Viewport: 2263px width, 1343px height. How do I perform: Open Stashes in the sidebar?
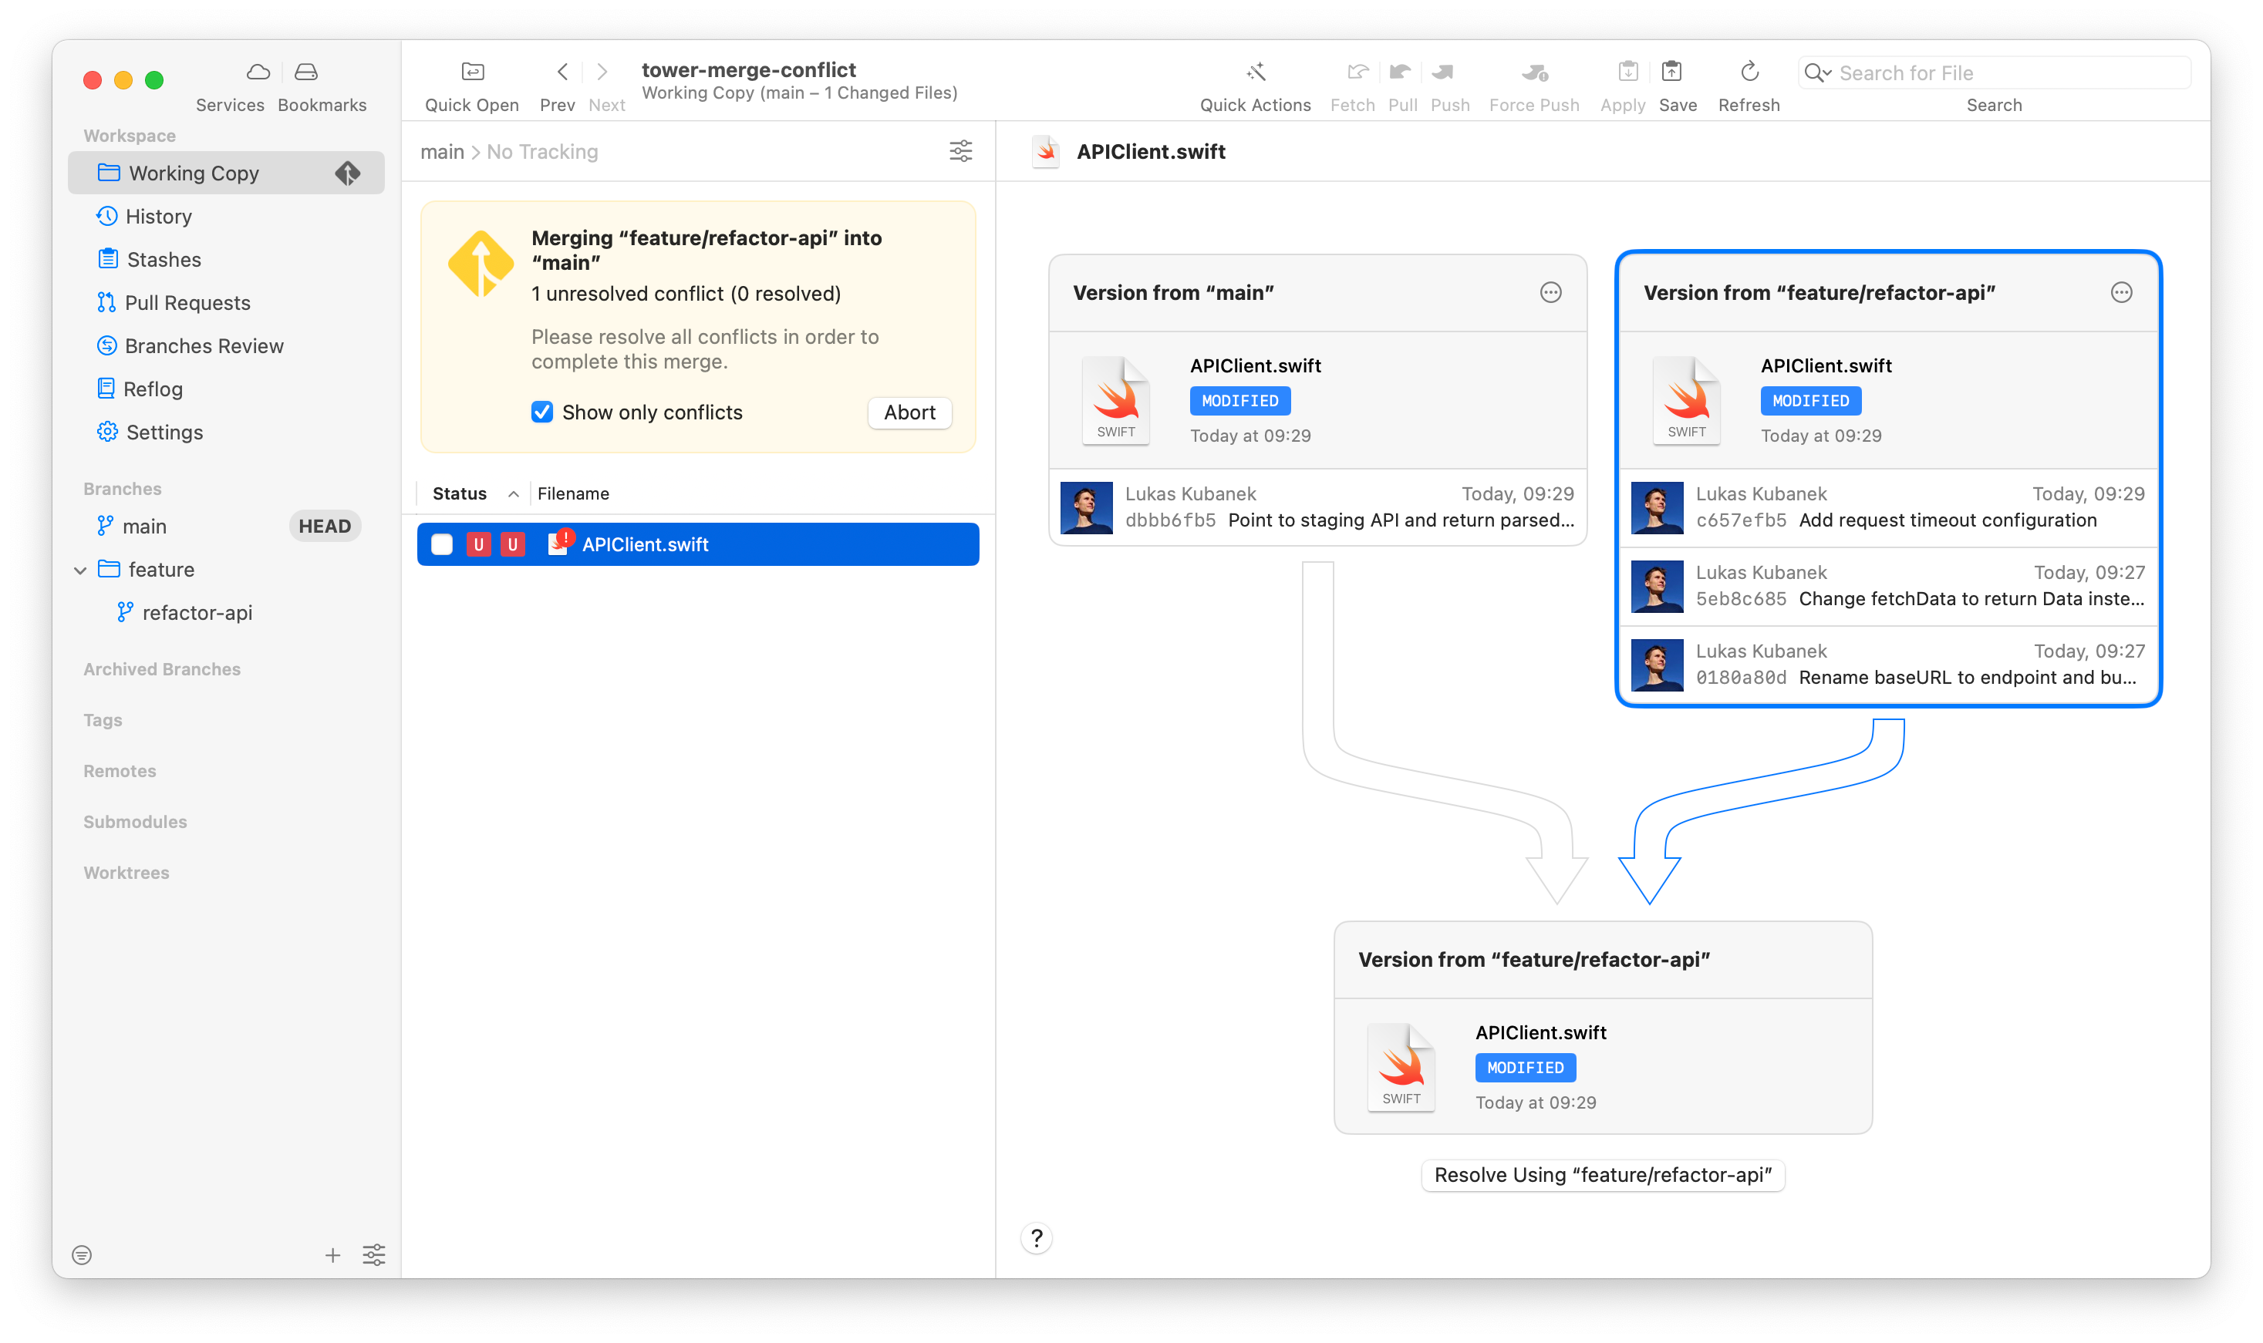164,260
